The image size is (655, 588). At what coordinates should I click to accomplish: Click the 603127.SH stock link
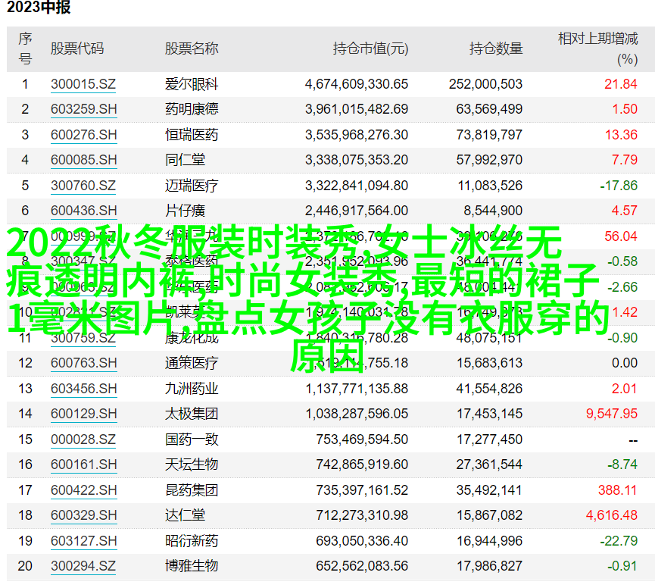[x=84, y=541]
